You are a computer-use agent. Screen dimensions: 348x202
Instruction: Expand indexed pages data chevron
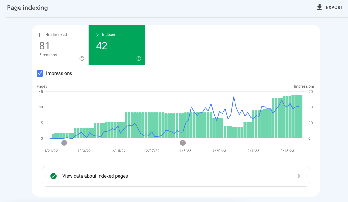coord(299,176)
